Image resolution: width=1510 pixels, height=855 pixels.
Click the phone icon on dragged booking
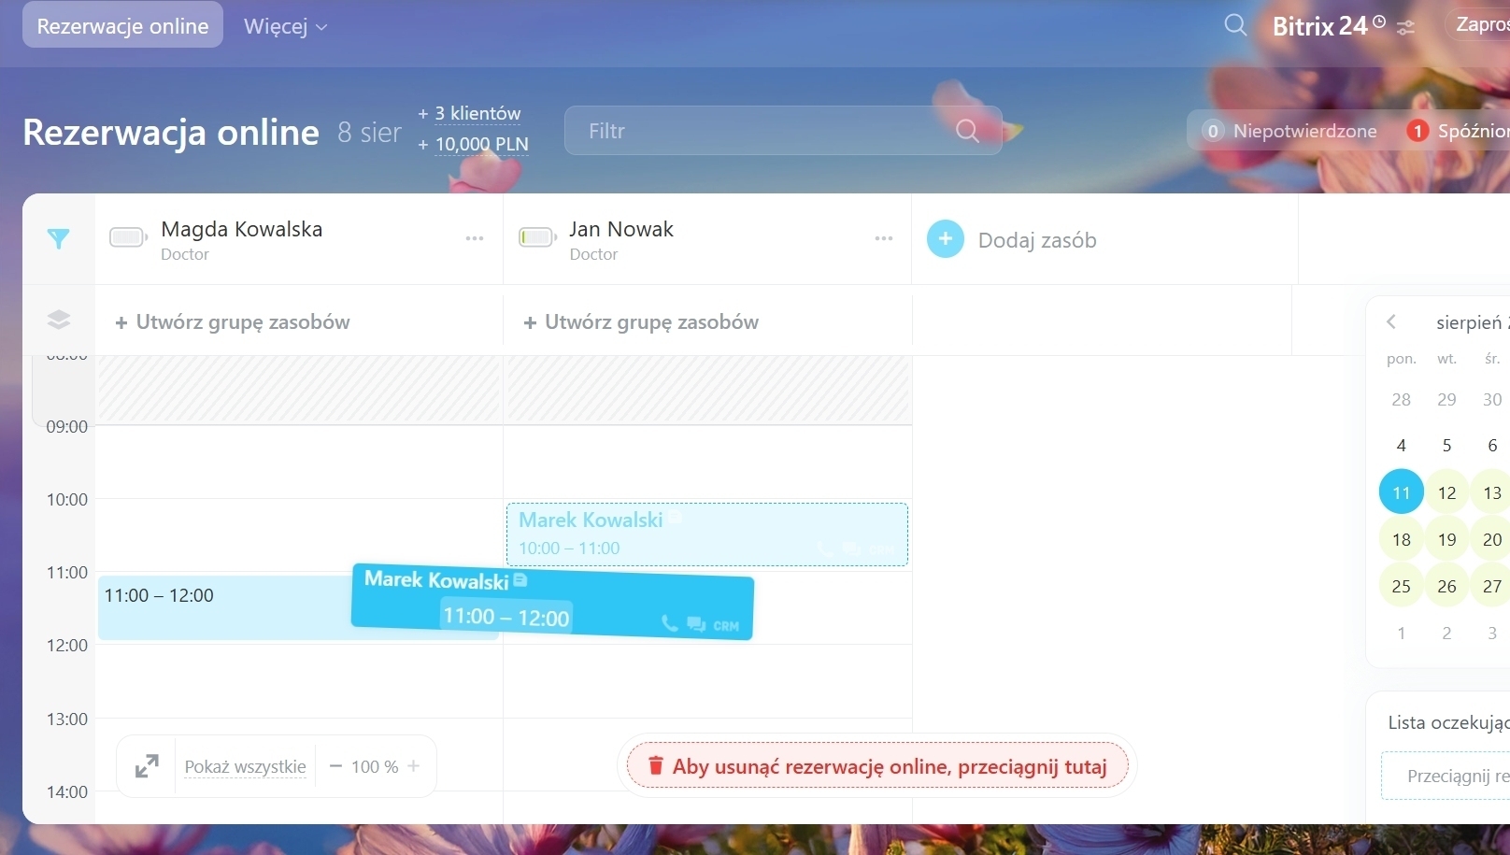(x=670, y=622)
